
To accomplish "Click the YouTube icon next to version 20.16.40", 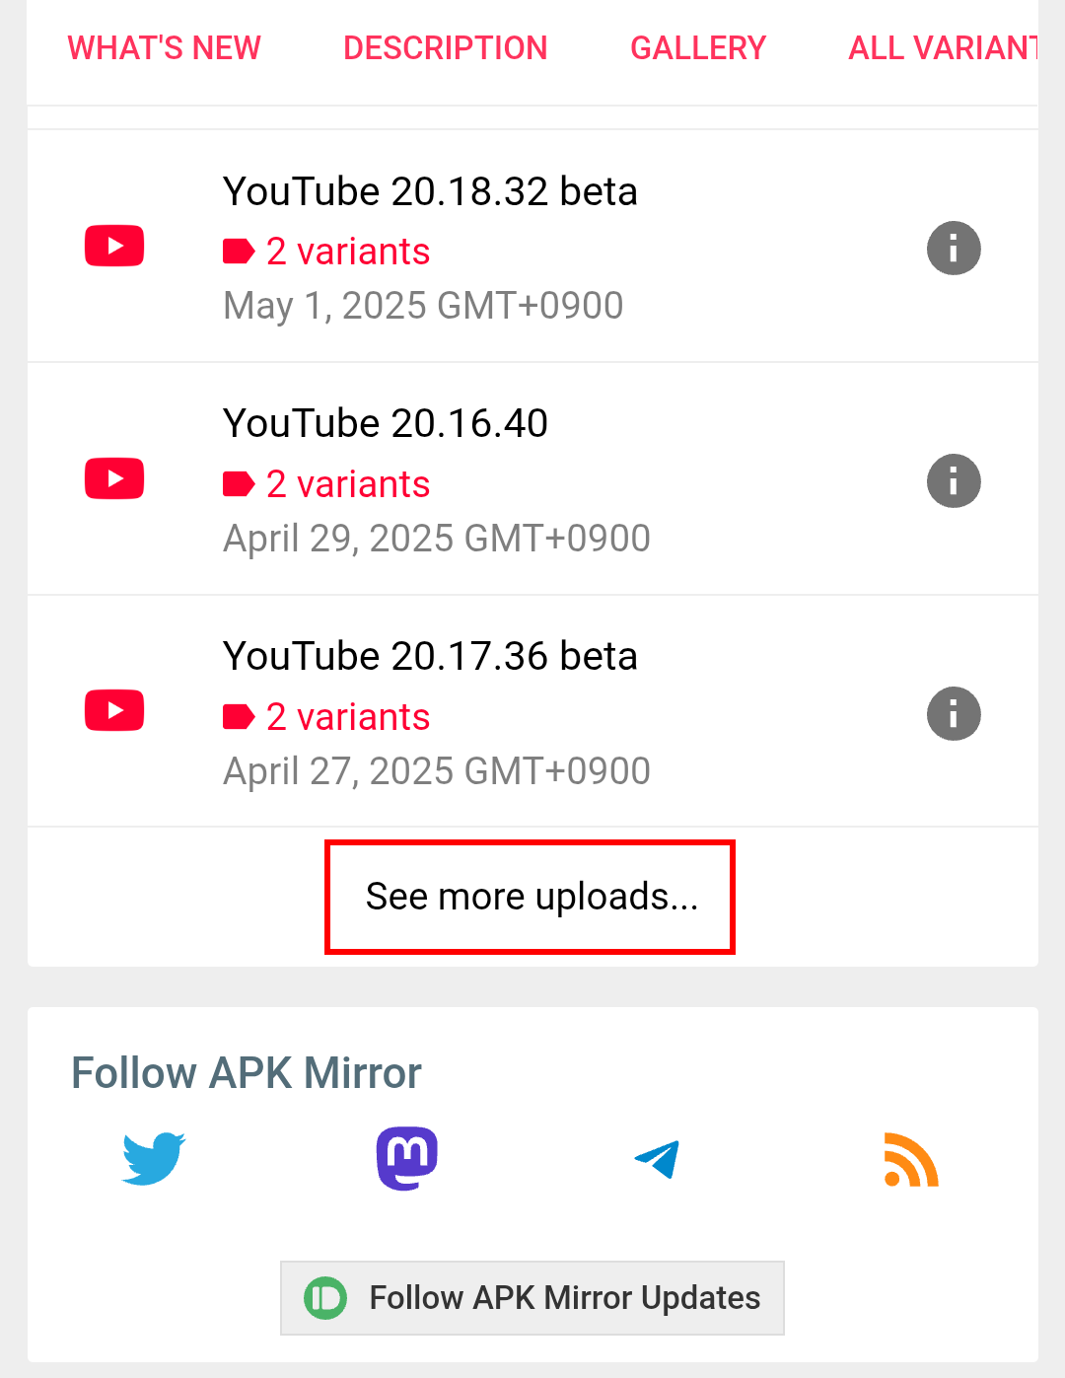I will [113, 478].
